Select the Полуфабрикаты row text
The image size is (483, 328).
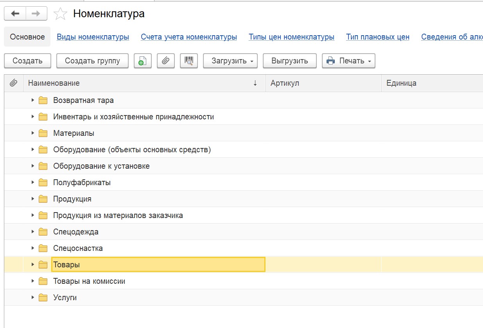tap(82, 182)
